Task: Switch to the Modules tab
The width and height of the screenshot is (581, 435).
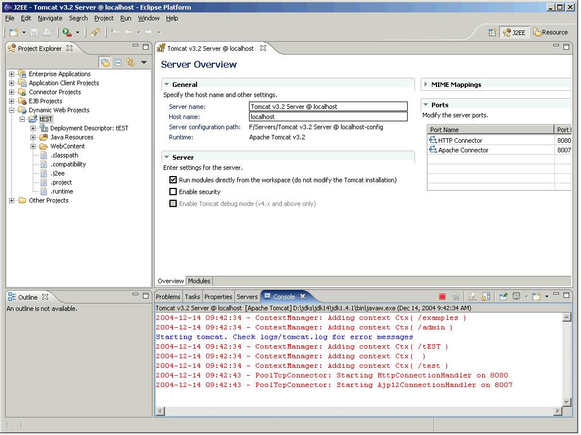Action: point(199,281)
